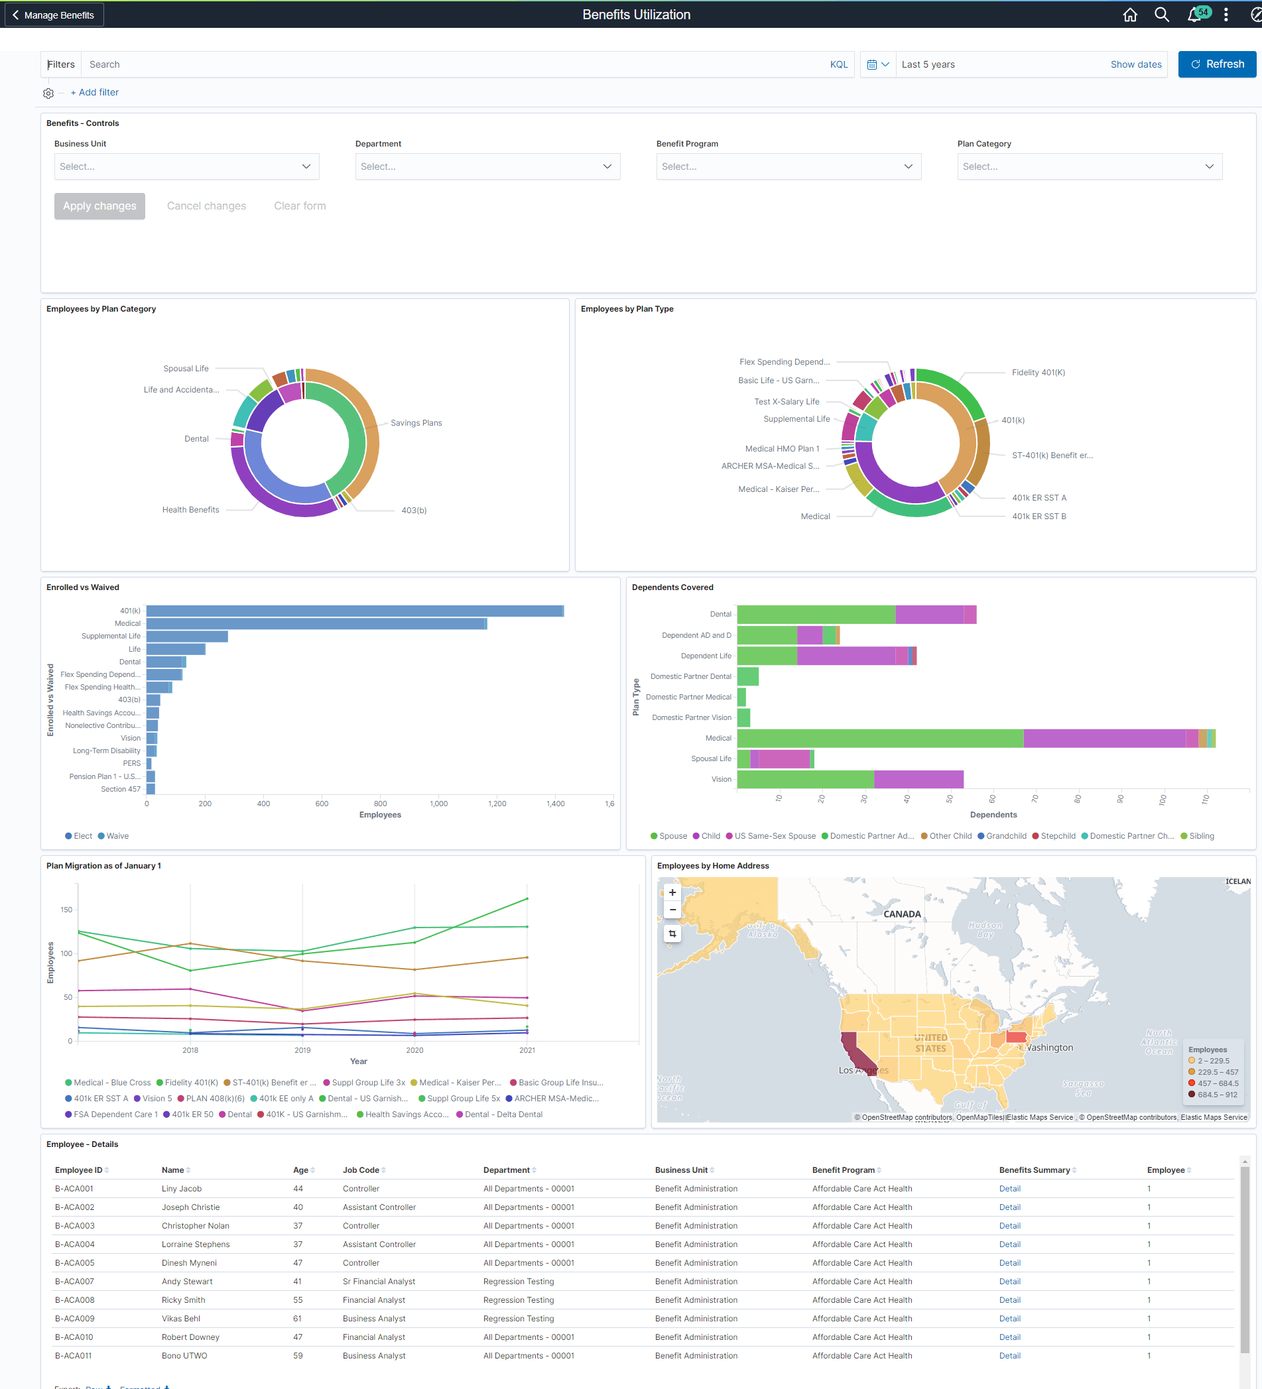
Task: Click inside the Search query field
Action: [x=276, y=64]
